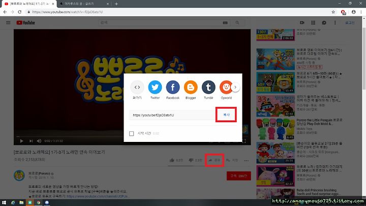This screenshot has height=206, width=366.
Task: Open the messages speech-bubble icon
Action: pyautogui.click(x=324, y=23)
